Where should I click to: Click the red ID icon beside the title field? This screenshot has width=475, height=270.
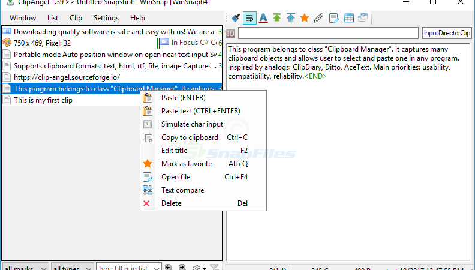pyautogui.click(x=230, y=33)
